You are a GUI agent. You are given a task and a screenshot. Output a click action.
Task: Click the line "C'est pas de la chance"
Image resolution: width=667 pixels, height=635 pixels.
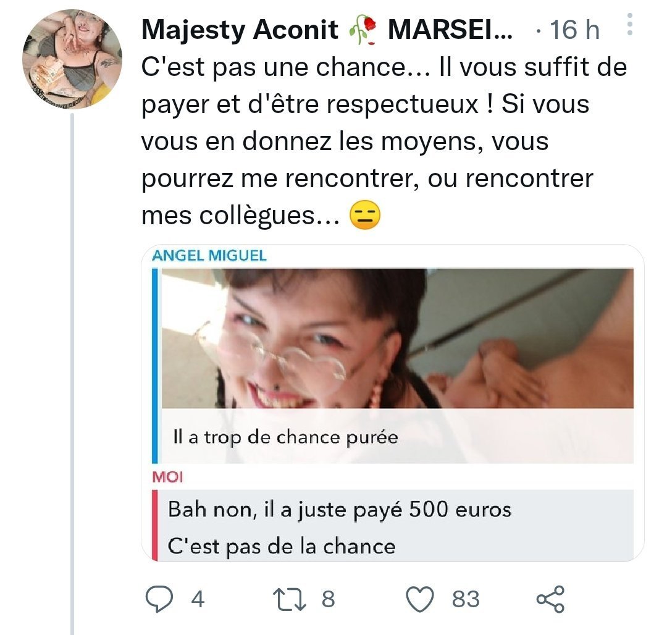click(x=282, y=546)
